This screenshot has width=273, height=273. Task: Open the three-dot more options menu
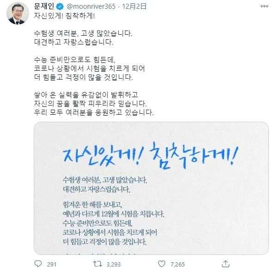pyautogui.click(x=264, y=6)
